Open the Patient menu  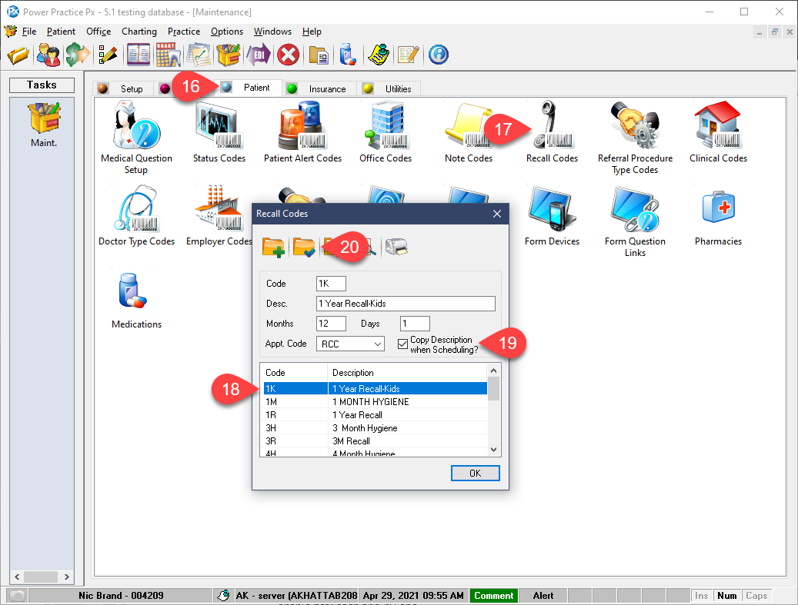pyautogui.click(x=61, y=32)
